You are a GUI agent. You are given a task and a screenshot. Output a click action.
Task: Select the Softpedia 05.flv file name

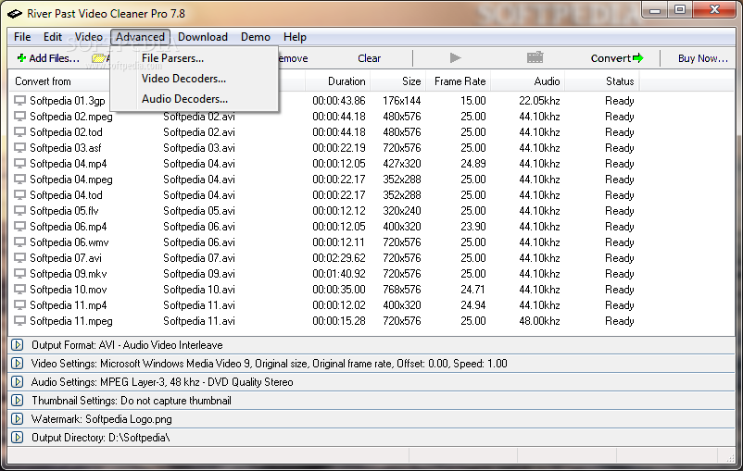click(x=64, y=211)
